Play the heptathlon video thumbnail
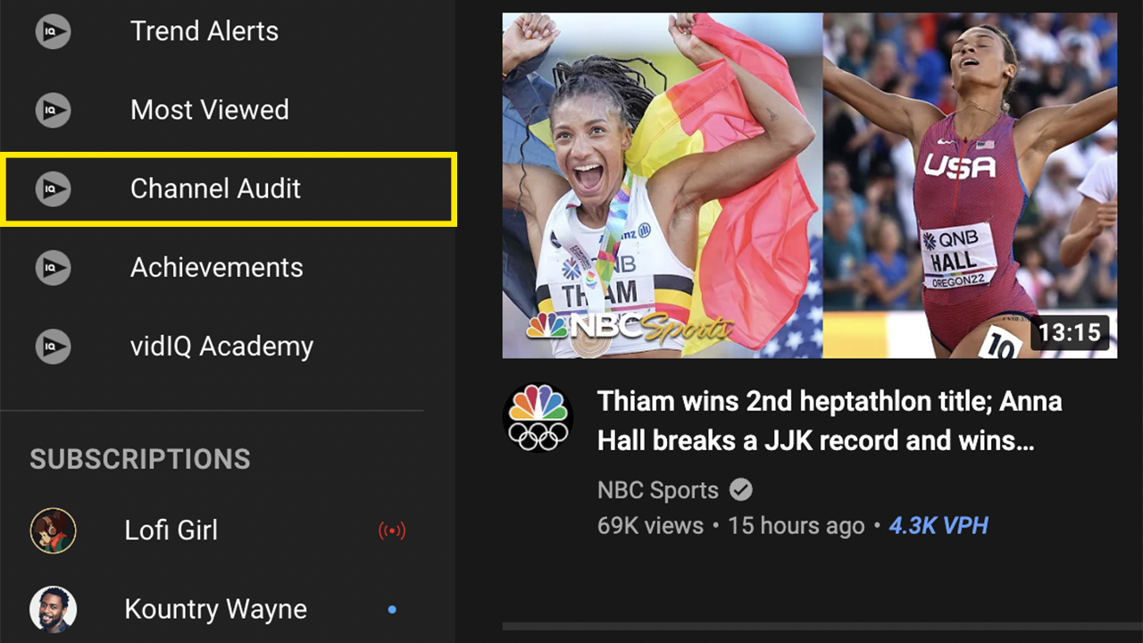This screenshot has height=643, width=1143. (x=809, y=185)
